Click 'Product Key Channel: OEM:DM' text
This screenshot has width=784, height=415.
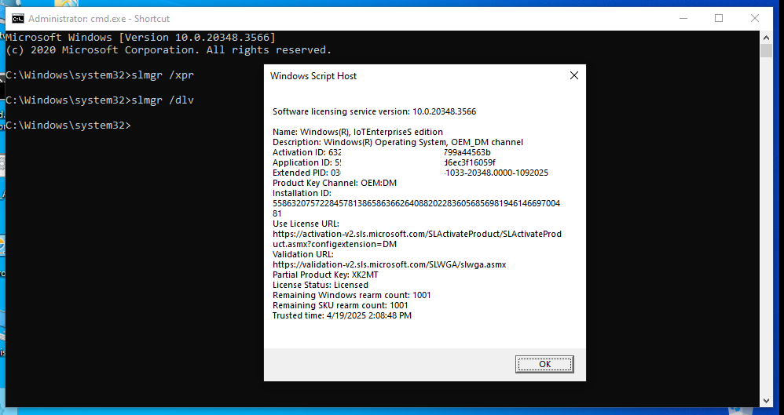pos(335,183)
